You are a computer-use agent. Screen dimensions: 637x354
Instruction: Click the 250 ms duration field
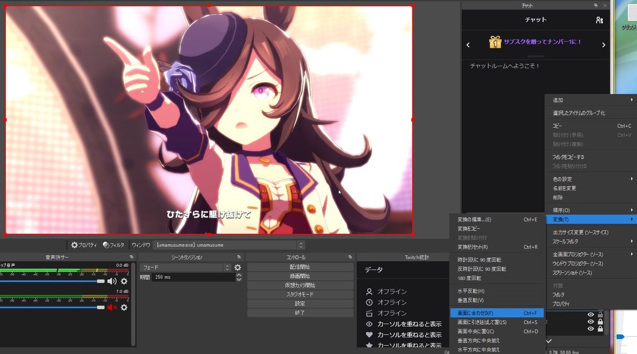pyautogui.click(x=193, y=277)
